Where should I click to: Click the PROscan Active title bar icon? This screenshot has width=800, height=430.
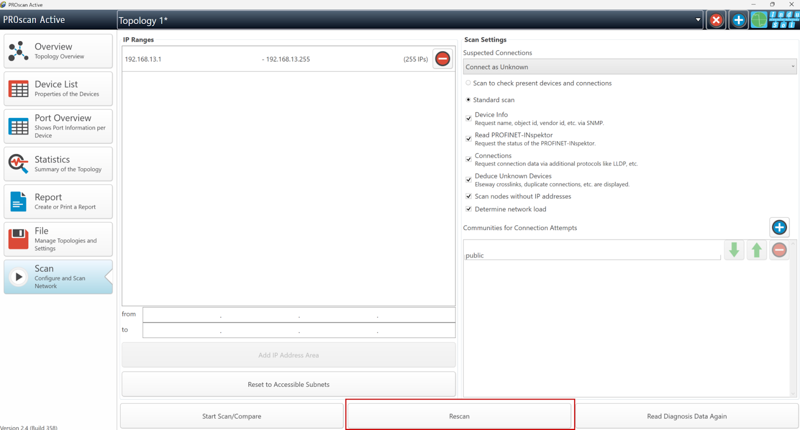(x=3, y=4)
